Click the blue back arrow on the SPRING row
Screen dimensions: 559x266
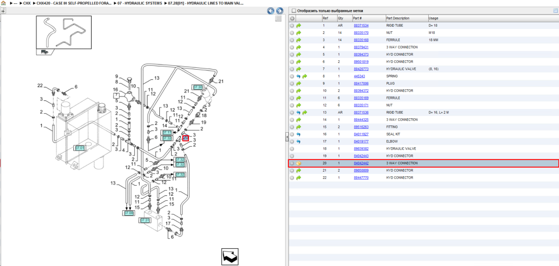point(299,76)
